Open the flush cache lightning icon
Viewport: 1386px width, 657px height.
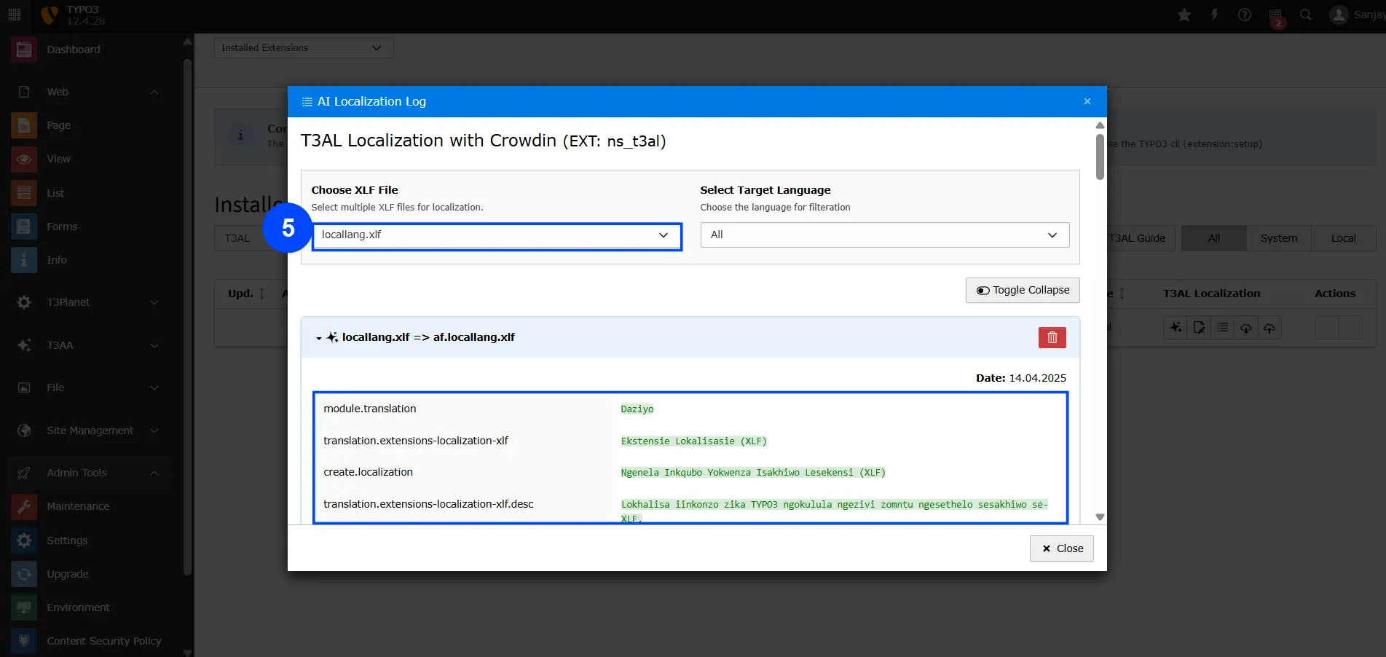tap(1215, 15)
